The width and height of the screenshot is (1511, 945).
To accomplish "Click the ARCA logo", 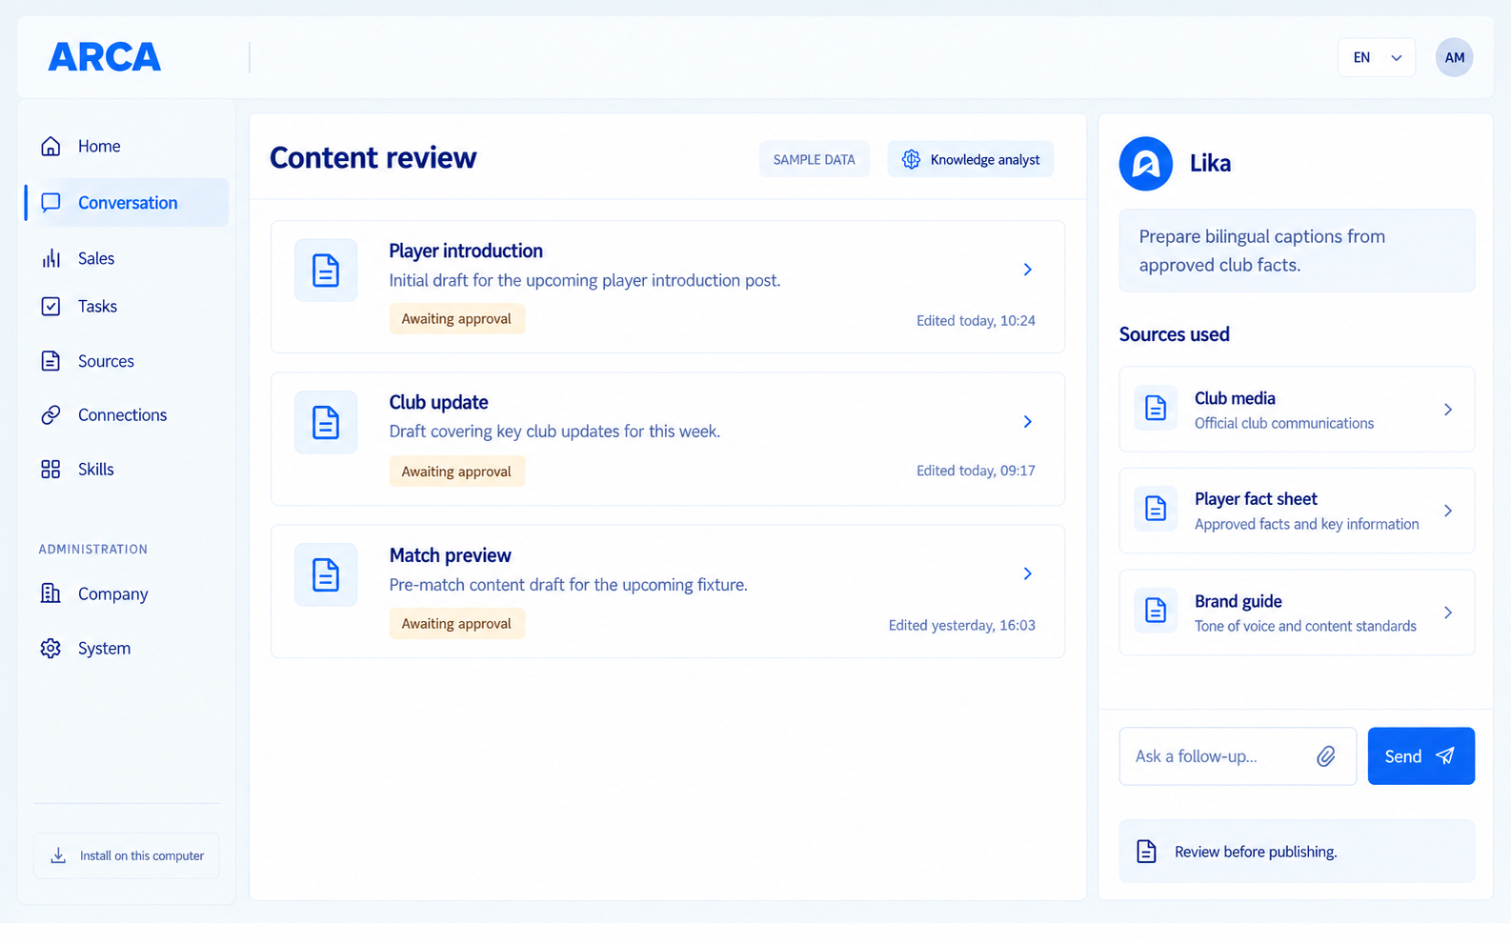I will 105,57.
